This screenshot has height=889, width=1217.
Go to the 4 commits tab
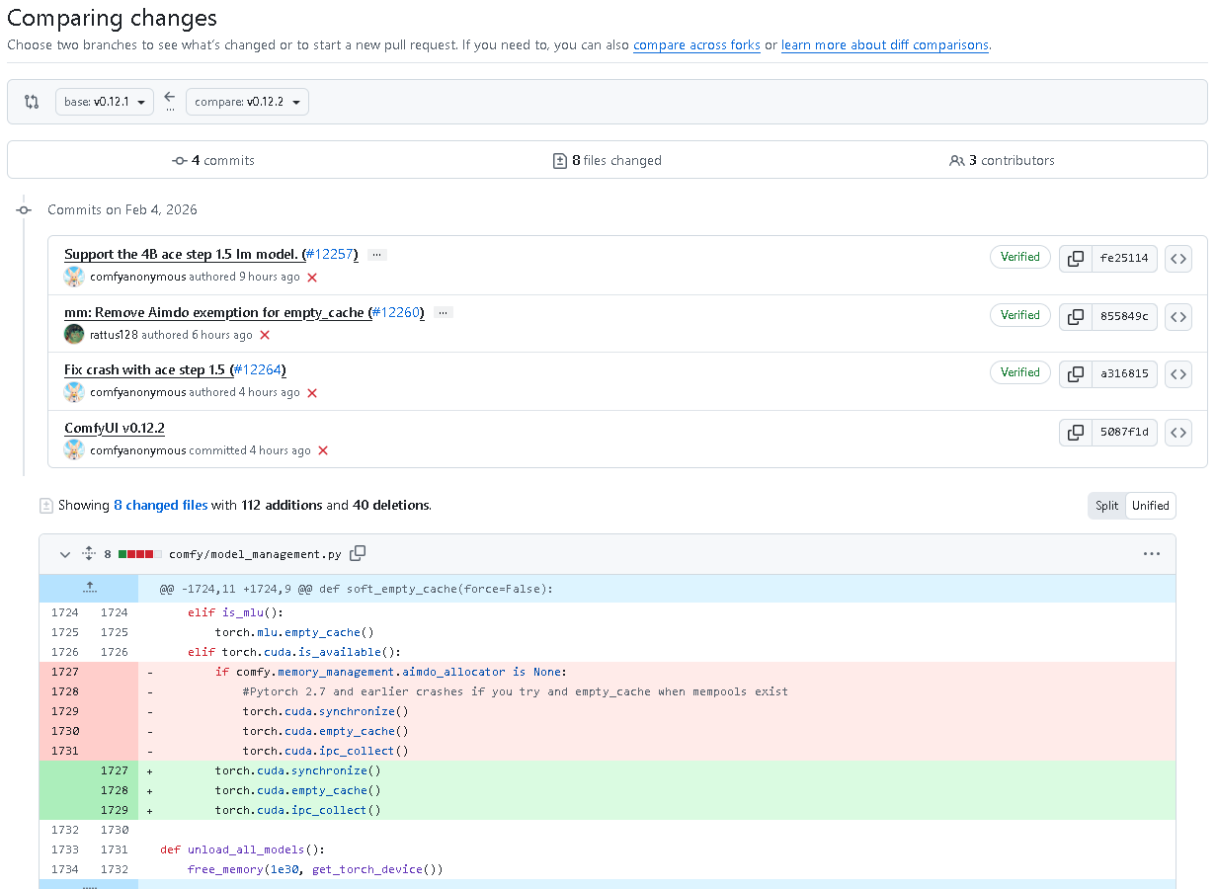(213, 160)
